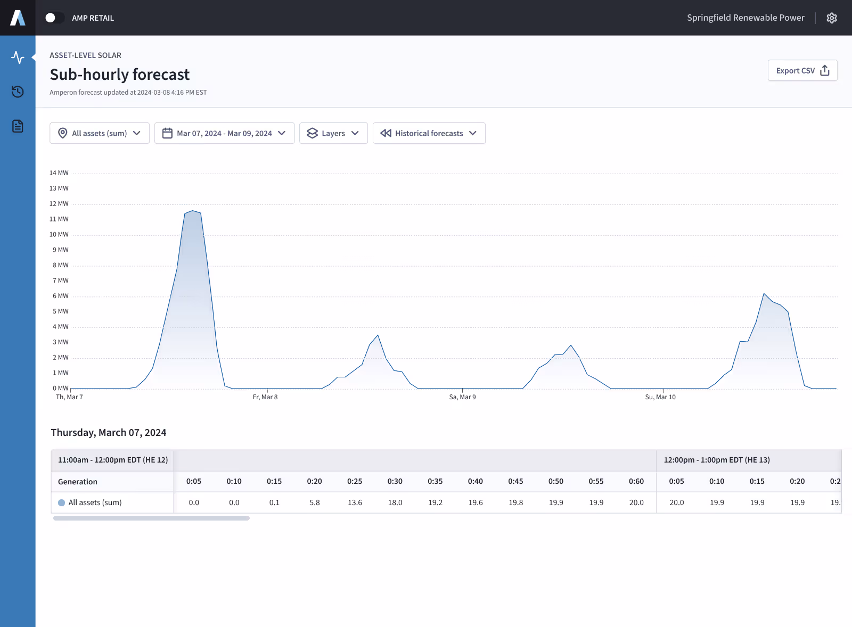Click the upload icon inside Export CSV
Image resolution: width=852 pixels, height=627 pixels.
pos(824,70)
